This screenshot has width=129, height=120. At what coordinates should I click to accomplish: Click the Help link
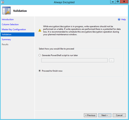click(124, 19)
